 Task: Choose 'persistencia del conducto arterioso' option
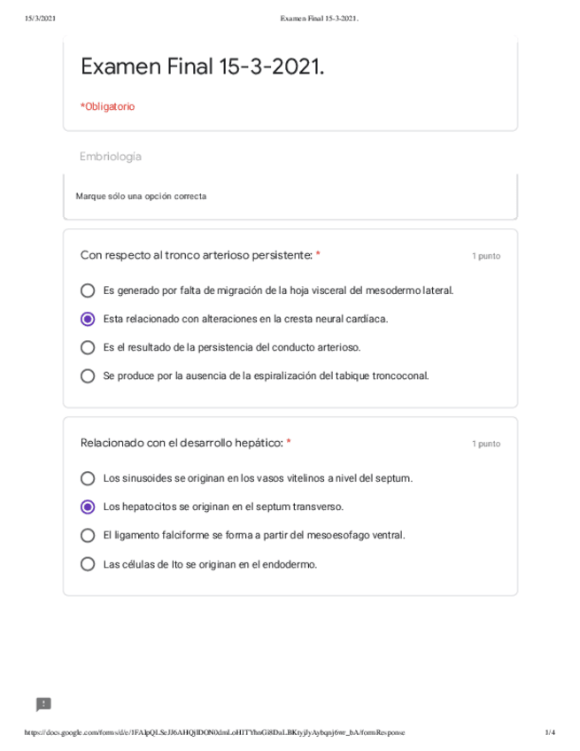tap(88, 347)
